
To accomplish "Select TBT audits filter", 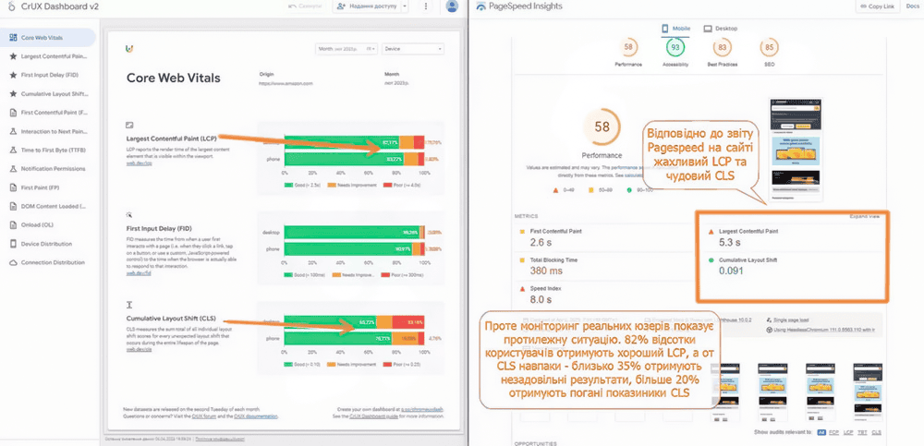I will (863, 432).
